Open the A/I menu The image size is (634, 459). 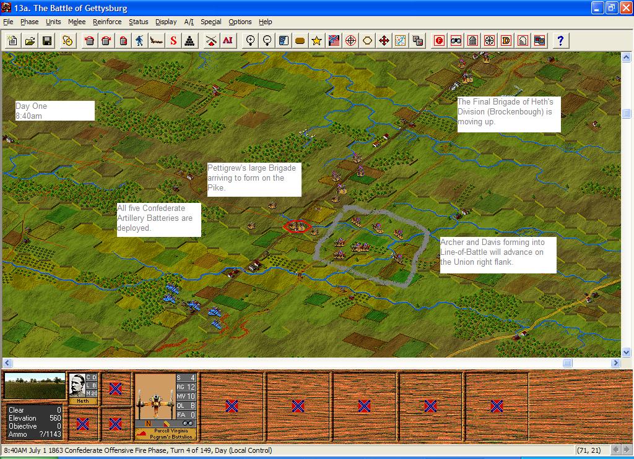pyautogui.click(x=189, y=22)
